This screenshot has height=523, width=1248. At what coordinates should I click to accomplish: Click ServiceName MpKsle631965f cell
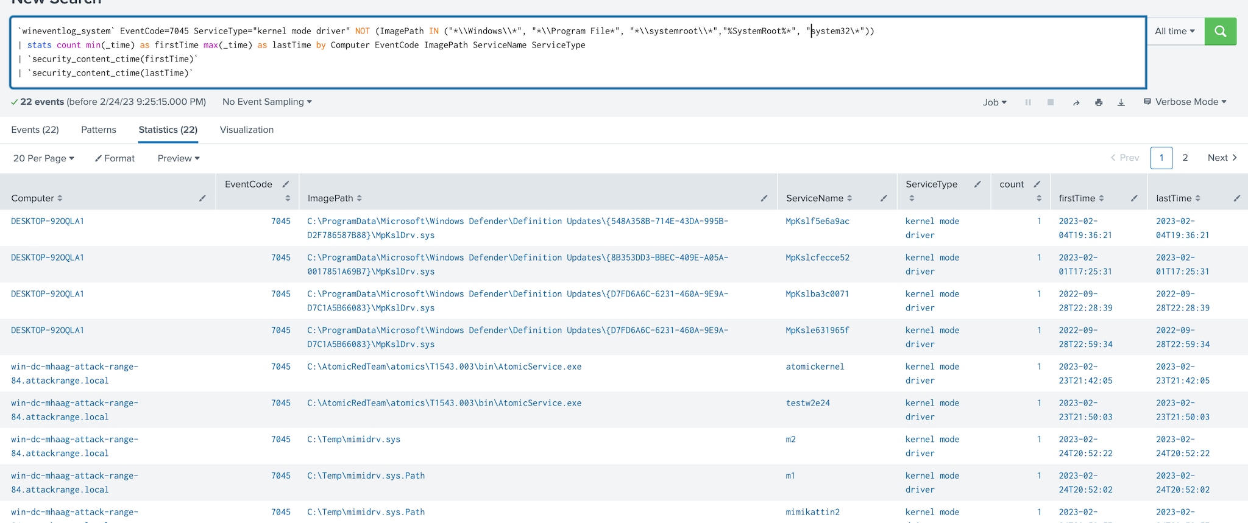[x=817, y=331]
